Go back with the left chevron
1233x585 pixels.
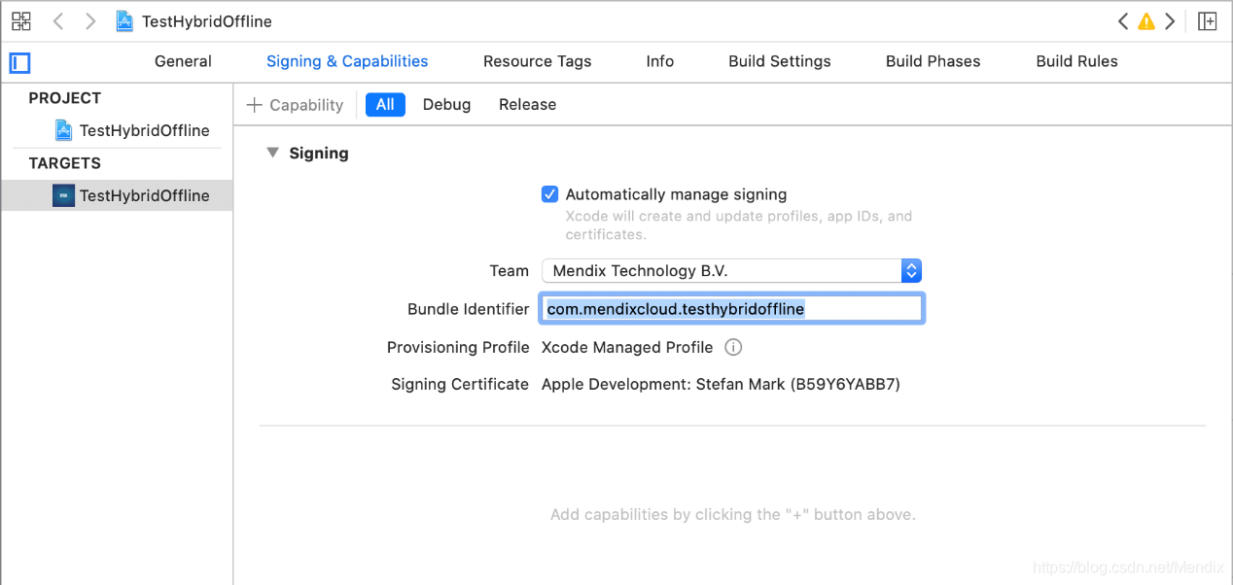57,21
